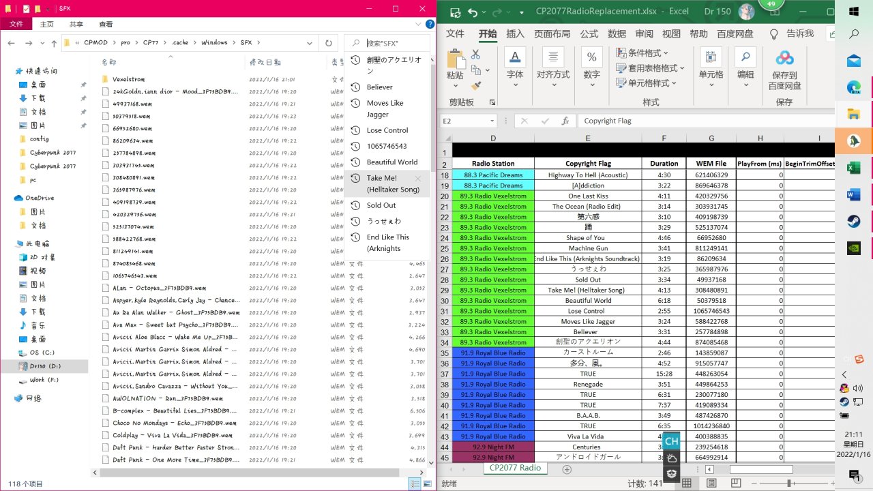Click the Format Painter brush in Excel
Viewport: 873px width, 491px height.
pyautogui.click(x=475, y=86)
